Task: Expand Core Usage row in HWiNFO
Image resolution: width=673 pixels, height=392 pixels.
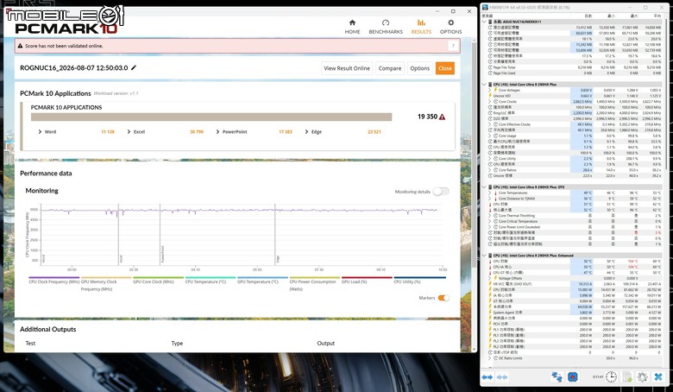Action: 490,136
